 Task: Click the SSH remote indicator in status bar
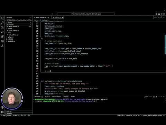tap(6, 115)
